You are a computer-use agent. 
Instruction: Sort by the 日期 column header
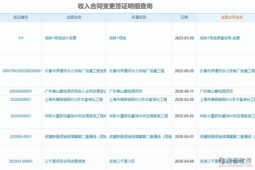point(184,17)
